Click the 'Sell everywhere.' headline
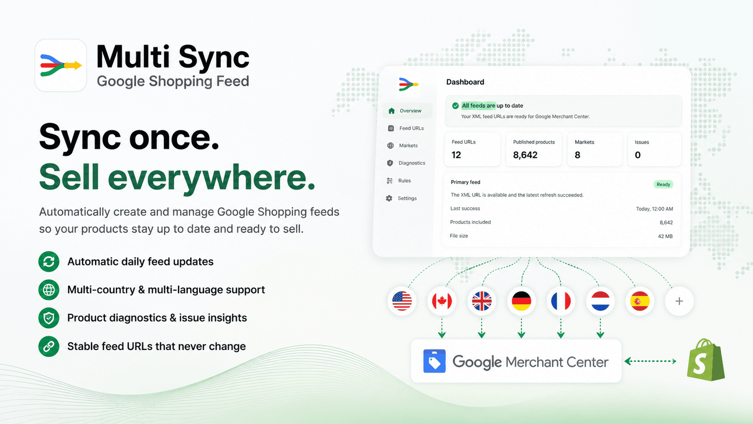Viewport: 753px width, 424px height. point(177,177)
